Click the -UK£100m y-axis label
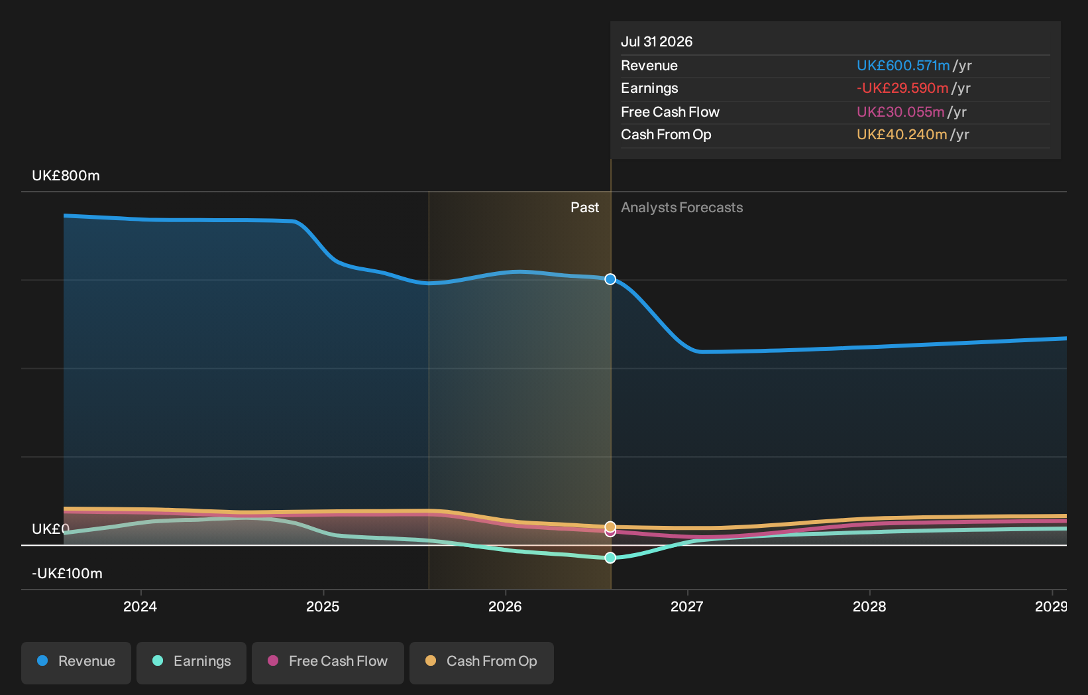 point(67,574)
